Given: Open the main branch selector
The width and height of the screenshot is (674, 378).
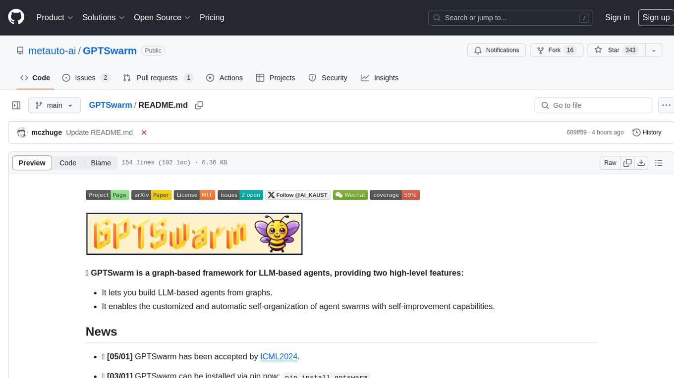Looking at the screenshot, I should pos(54,105).
